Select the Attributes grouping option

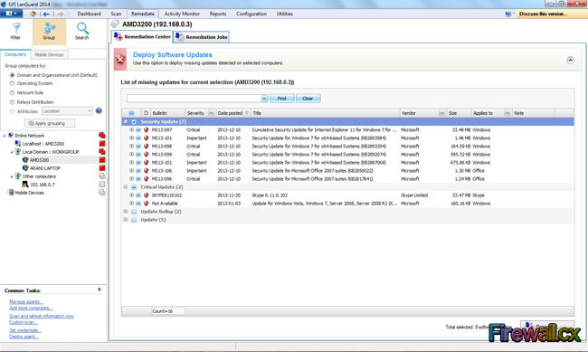(x=13, y=111)
